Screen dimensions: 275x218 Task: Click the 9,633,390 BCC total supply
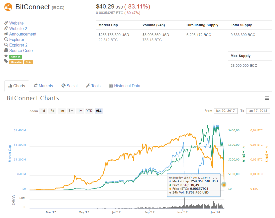(243, 35)
